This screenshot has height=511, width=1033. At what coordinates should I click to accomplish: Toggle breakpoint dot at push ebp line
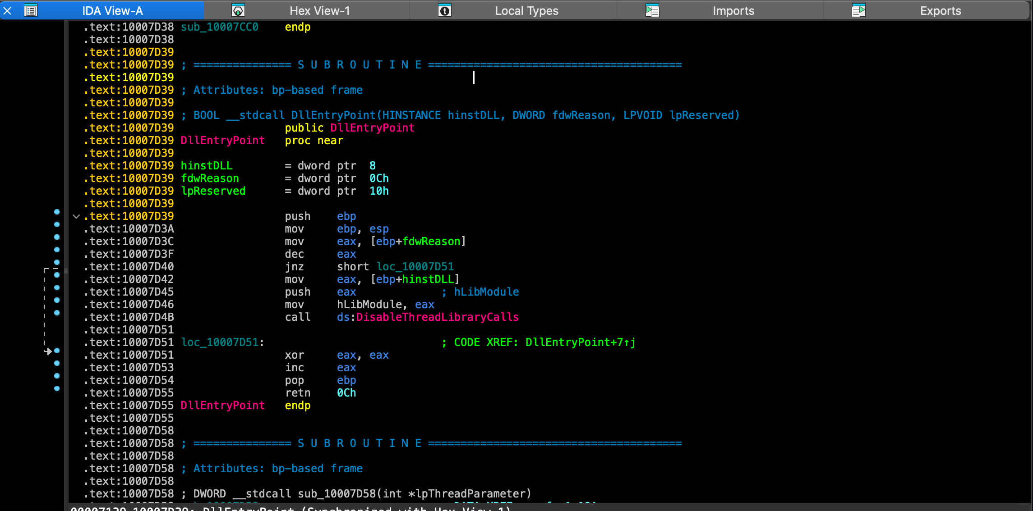click(57, 212)
